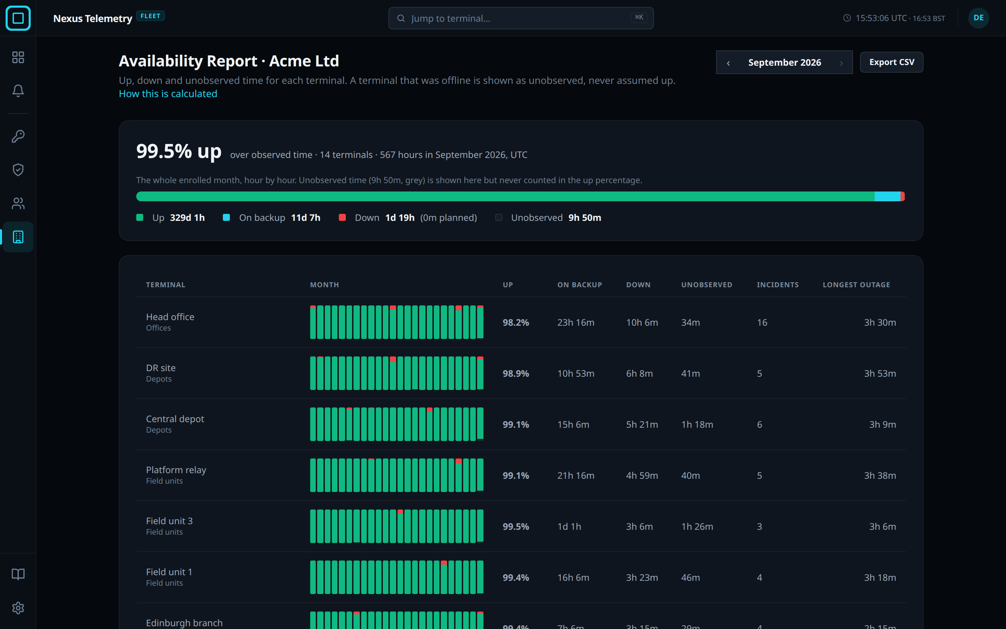The image size is (1006, 629).
Task: Click the 4h 59m down value
Action: pyautogui.click(x=642, y=476)
